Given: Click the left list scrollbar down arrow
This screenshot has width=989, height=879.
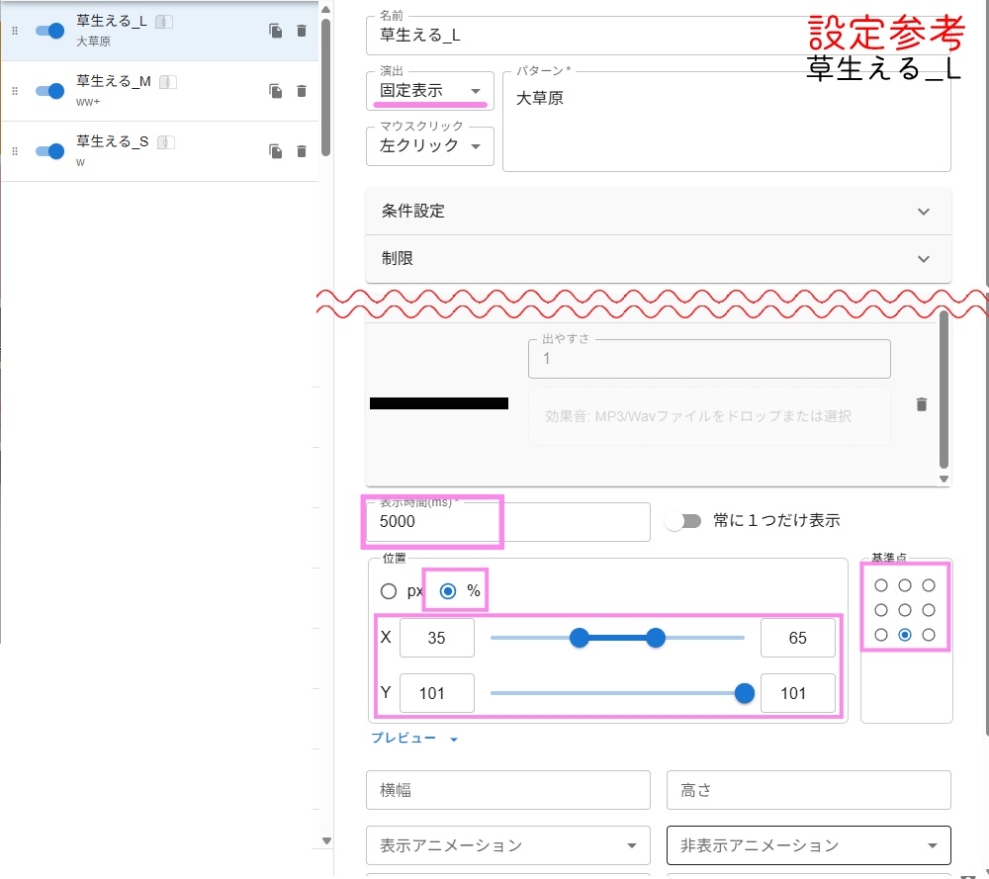Looking at the screenshot, I should 326,840.
